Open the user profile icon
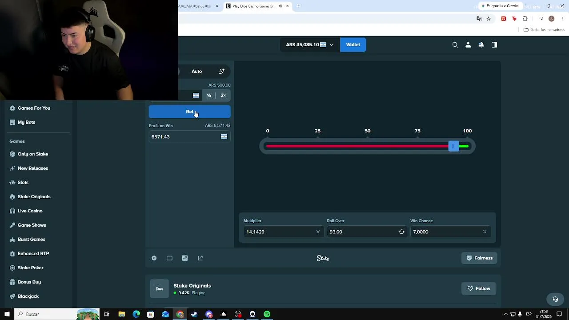Image resolution: width=569 pixels, height=320 pixels. [x=468, y=44]
